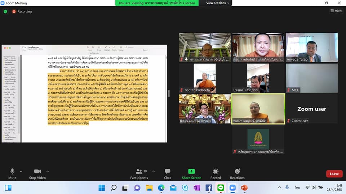Open volume control in tray

(x=314, y=188)
